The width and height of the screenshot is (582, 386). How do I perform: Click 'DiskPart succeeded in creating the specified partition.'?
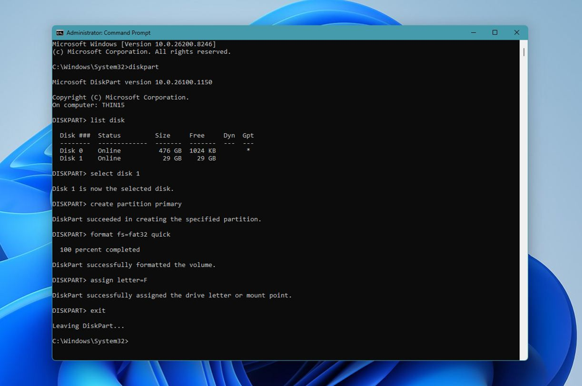pos(157,219)
